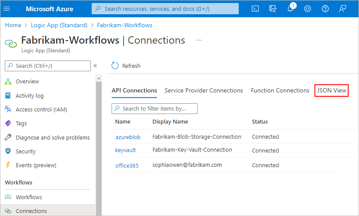Select the Function Connections tab

[280, 90]
